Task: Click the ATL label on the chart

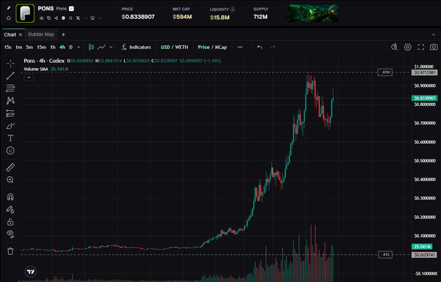Action: tap(385, 255)
